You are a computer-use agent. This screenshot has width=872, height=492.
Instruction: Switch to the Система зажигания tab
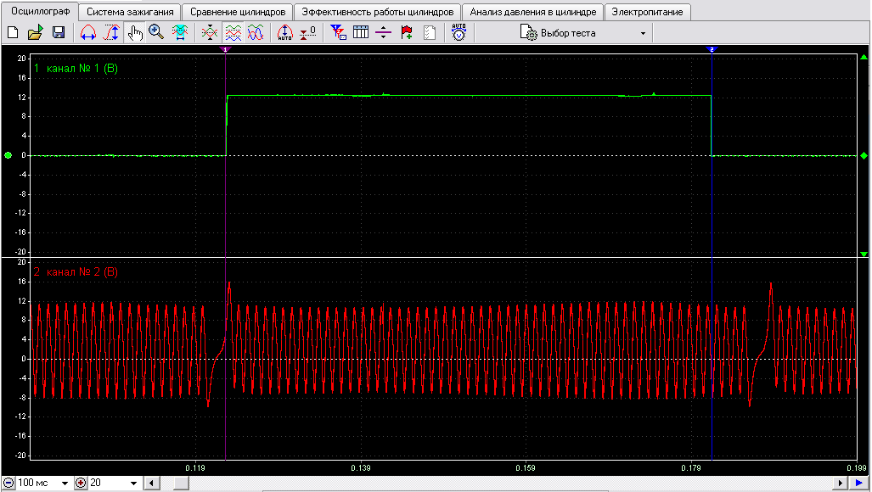[130, 12]
